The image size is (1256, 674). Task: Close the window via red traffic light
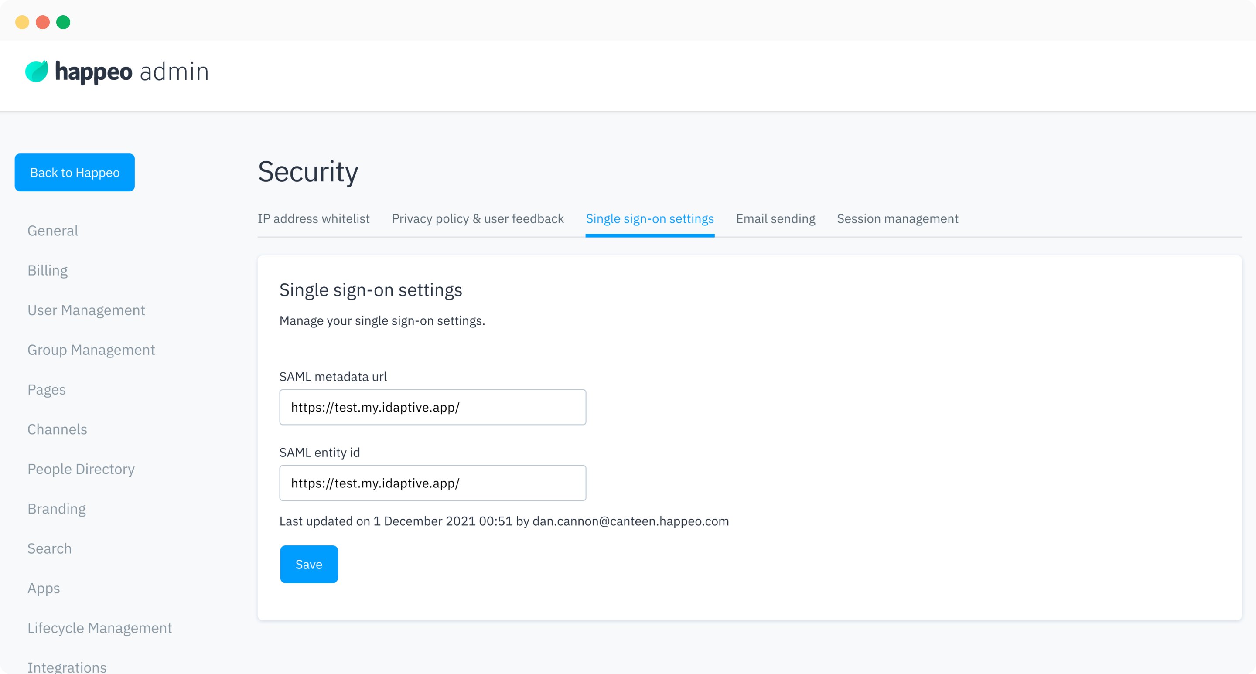(x=43, y=22)
